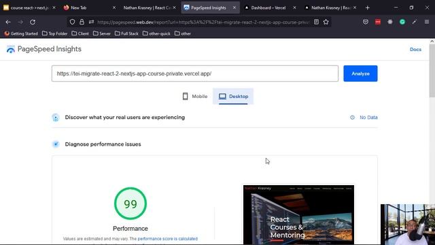Close the New Tab browser tab
Viewport: 435px width, 245px height.
click(114, 7)
